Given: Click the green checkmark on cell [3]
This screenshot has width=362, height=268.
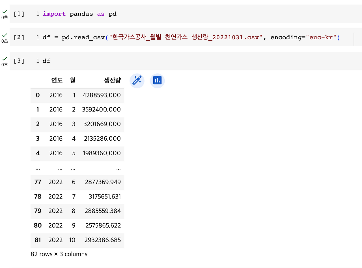Looking at the screenshot, I should point(5,58).
